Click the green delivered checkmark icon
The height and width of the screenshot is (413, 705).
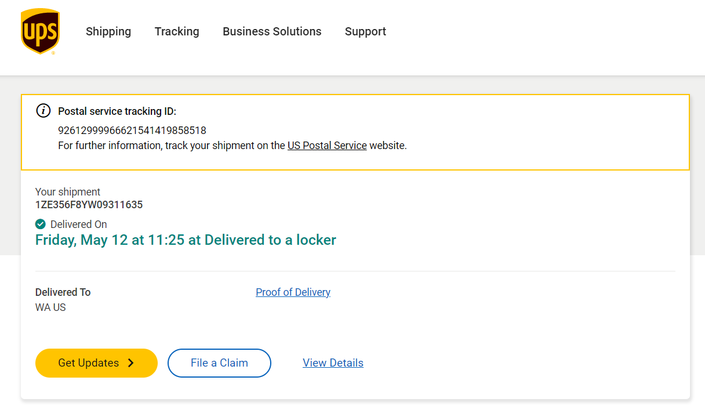41,224
